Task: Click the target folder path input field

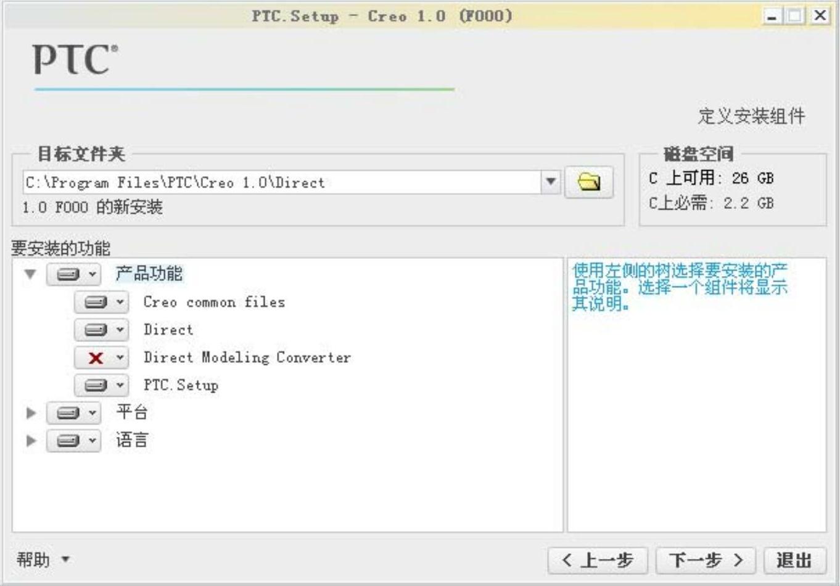Action: (x=282, y=182)
